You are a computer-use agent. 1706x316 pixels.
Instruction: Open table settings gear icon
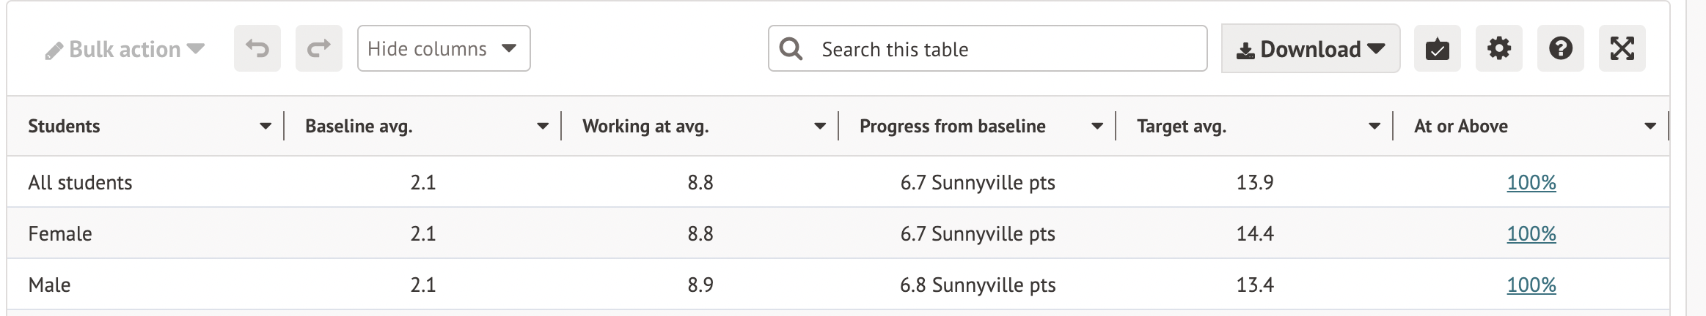tap(1498, 49)
